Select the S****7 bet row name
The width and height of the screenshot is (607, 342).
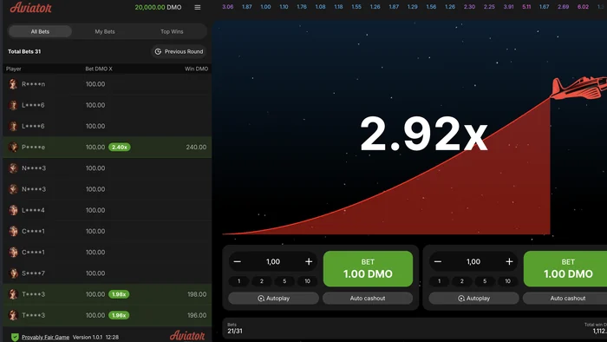(33, 273)
